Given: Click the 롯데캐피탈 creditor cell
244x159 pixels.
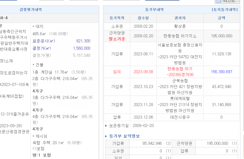Looking at the screenshot, I should (180, 99).
